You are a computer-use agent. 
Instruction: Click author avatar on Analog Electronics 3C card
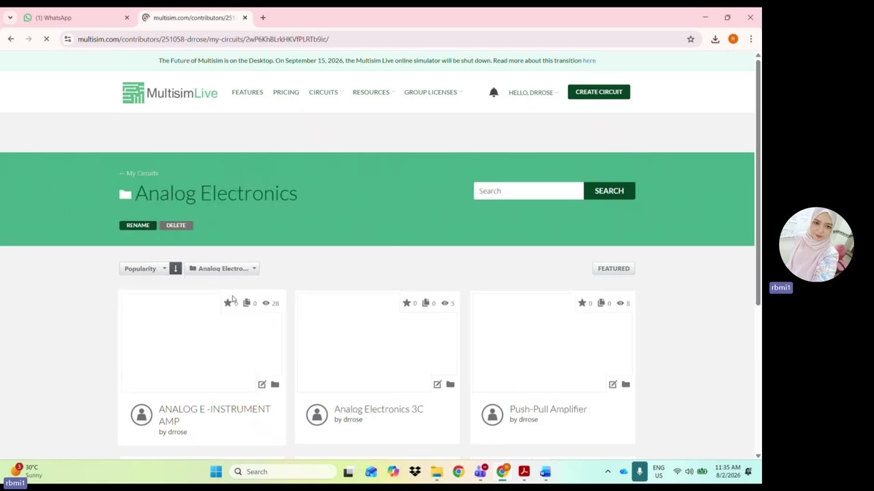pos(317,415)
